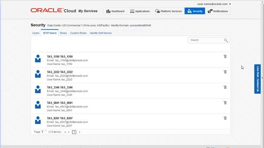
Task: Switch to the Custom Roles tab
Action: (78, 33)
